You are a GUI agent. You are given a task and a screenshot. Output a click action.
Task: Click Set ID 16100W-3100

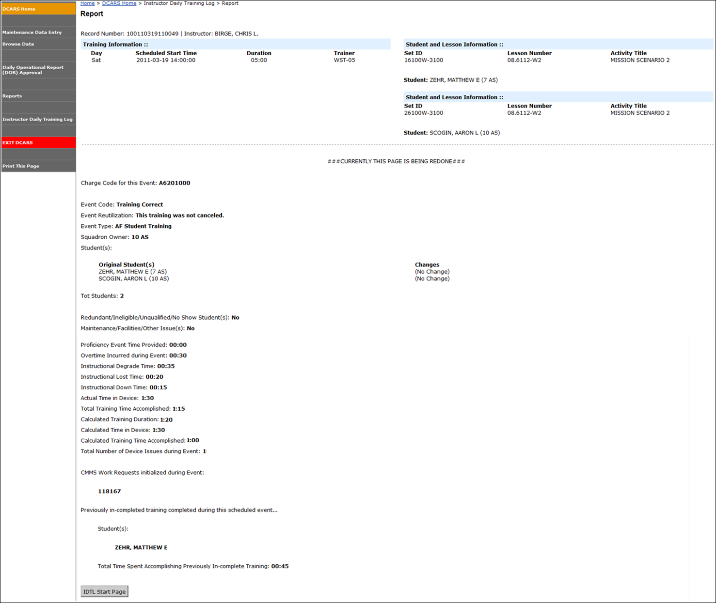click(424, 60)
